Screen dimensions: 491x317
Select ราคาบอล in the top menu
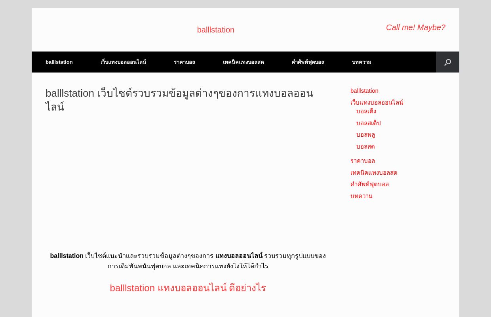coord(185,62)
